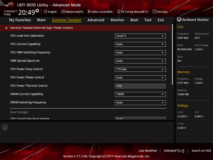Click the CPU Core/Cache Boot Voltage field
The width and height of the screenshot is (213, 160).
[x=140, y=118]
